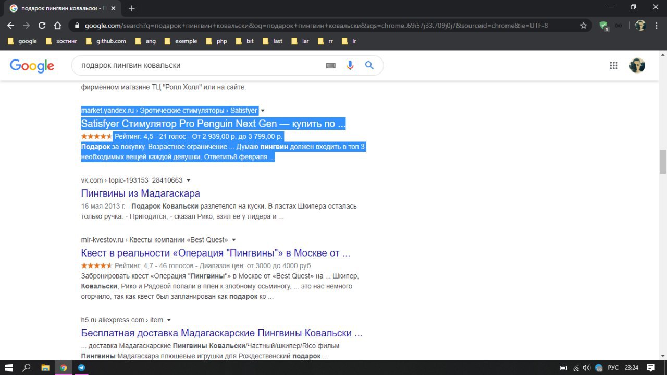Open Пингвины из Мадагаскара result link
This screenshot has width=667, height=375.
pos(140,193)
